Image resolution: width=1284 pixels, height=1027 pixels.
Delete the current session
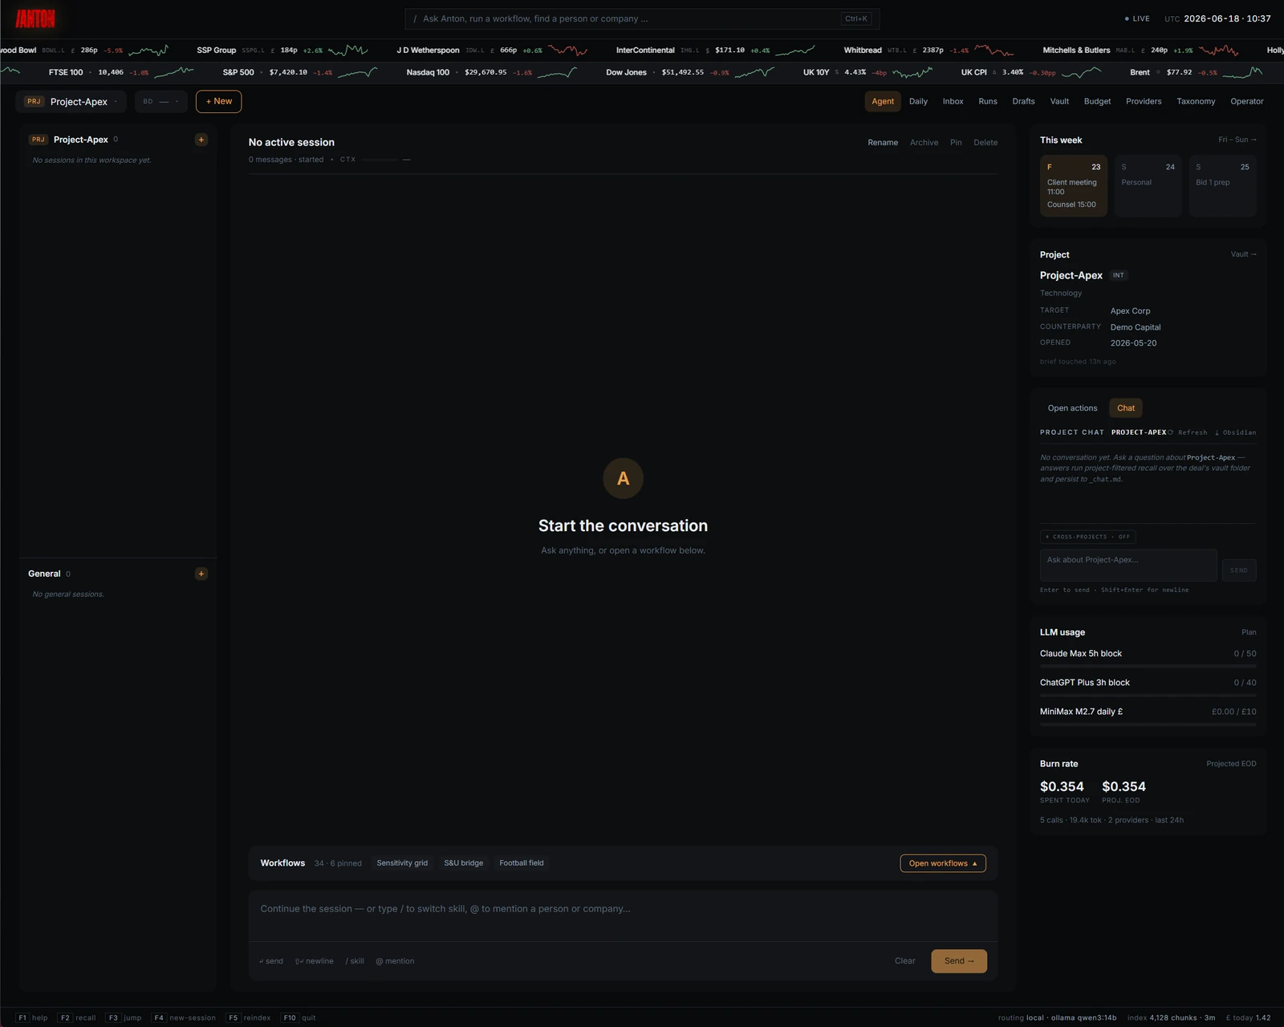click(x=985, y=142)
